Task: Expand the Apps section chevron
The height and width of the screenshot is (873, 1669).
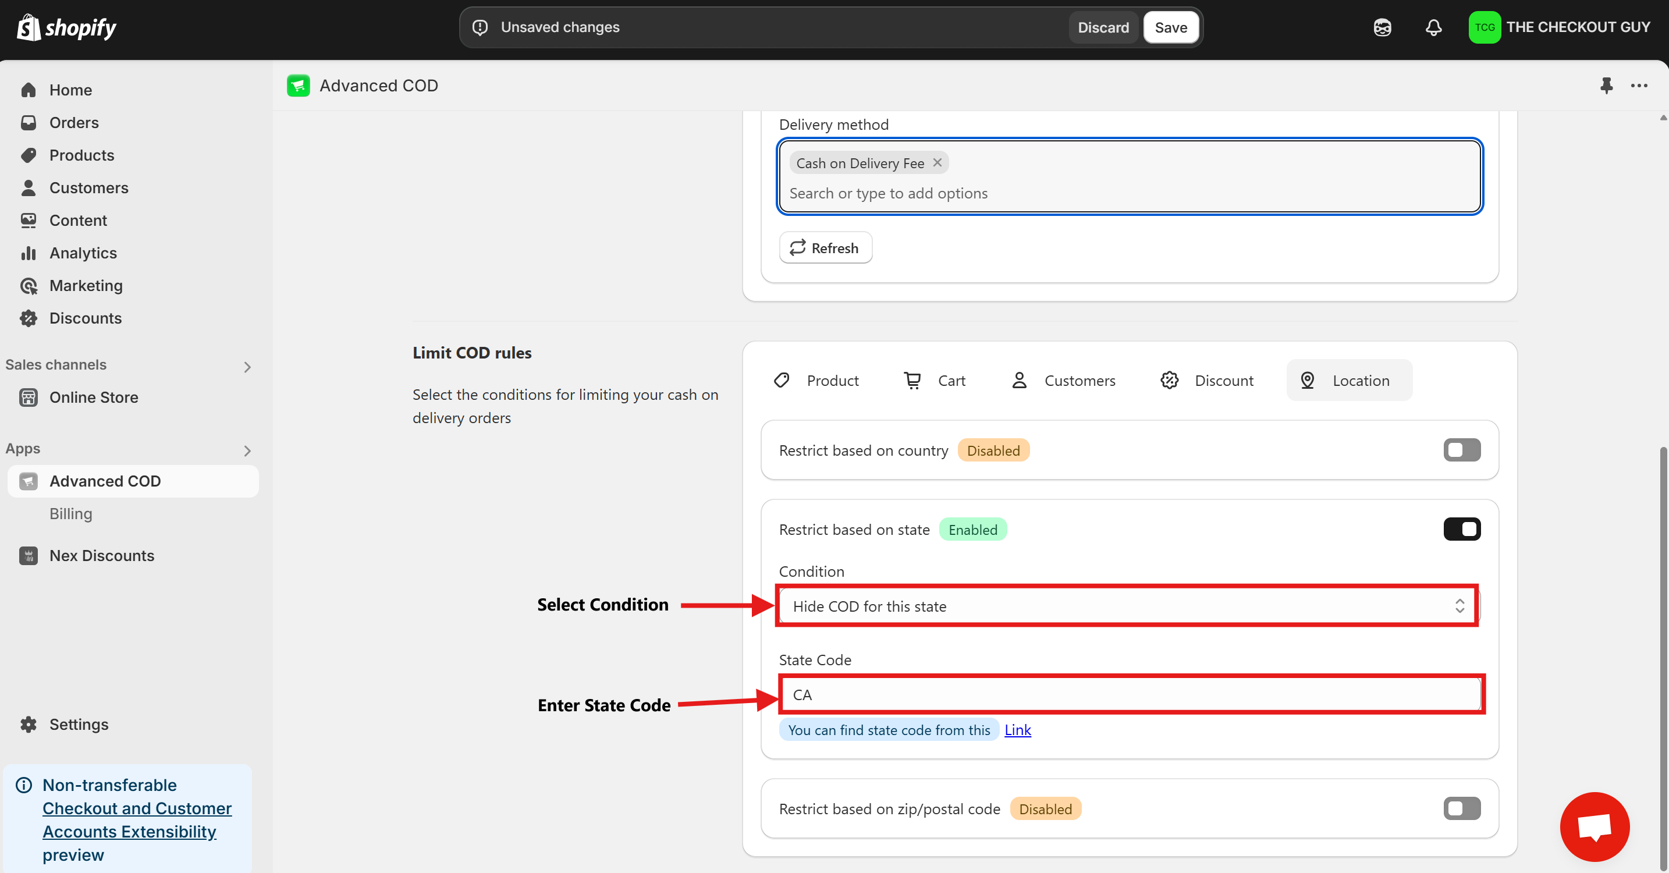Action: 247,450
